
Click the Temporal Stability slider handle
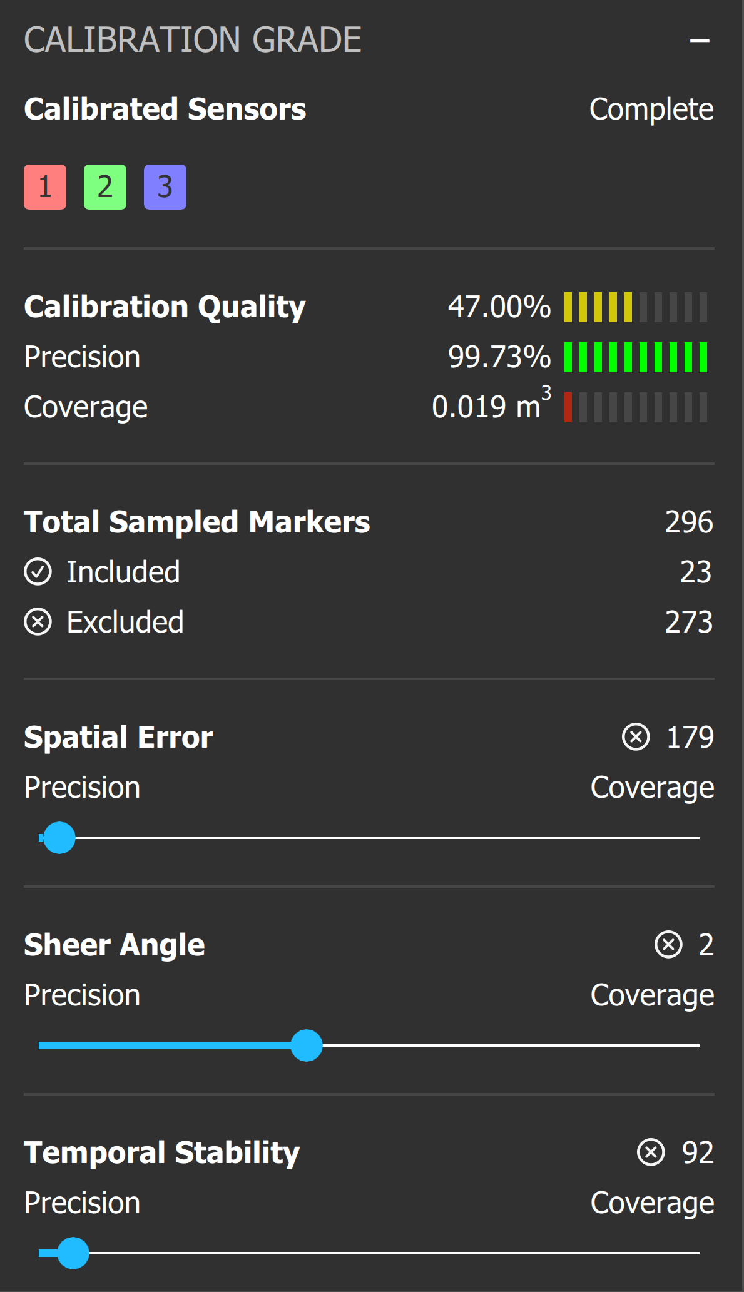(73, 1253)
